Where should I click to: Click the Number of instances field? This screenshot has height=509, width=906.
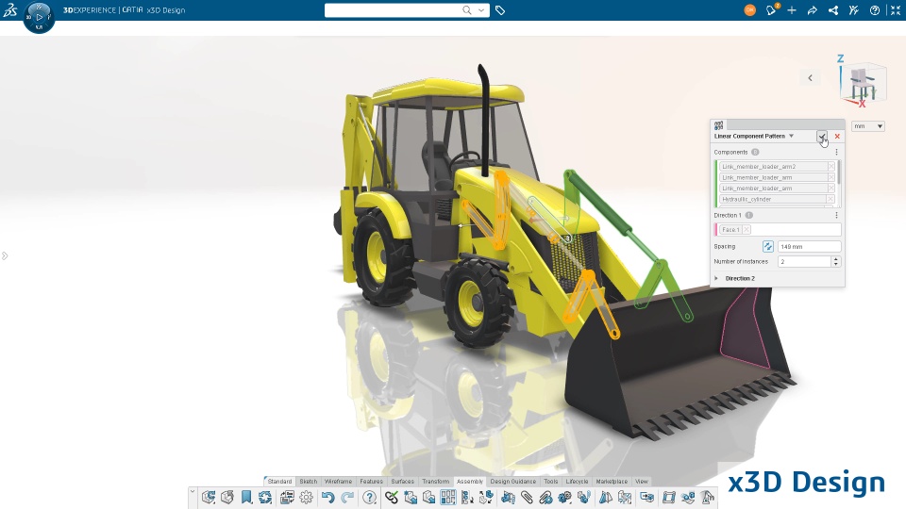click(x=804, y=261)
